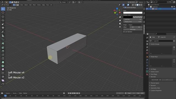Open the Add menu

(x=30, y=5)
